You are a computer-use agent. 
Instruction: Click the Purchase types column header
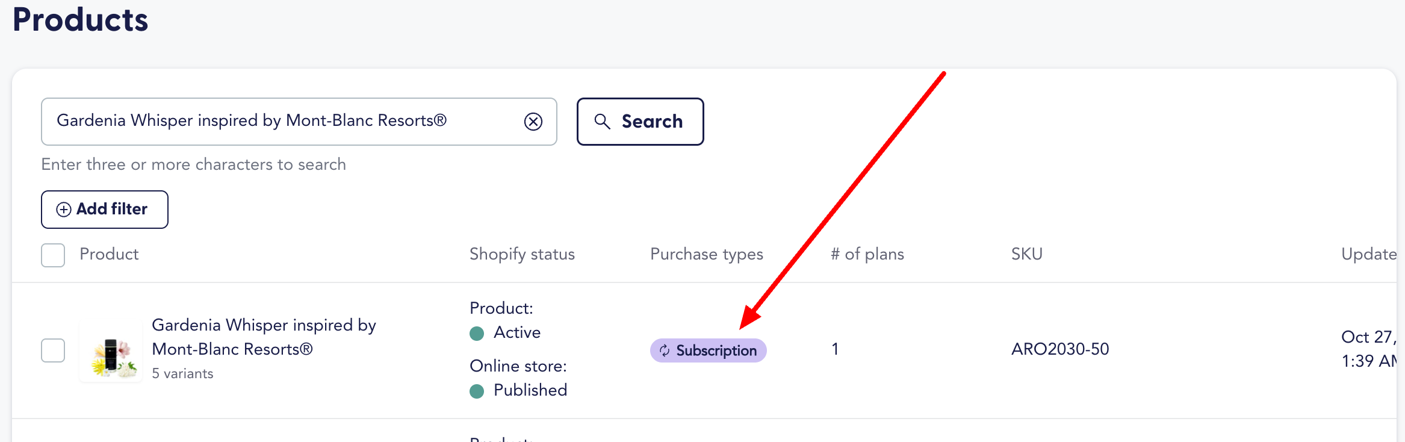click(x=706, y=254)
